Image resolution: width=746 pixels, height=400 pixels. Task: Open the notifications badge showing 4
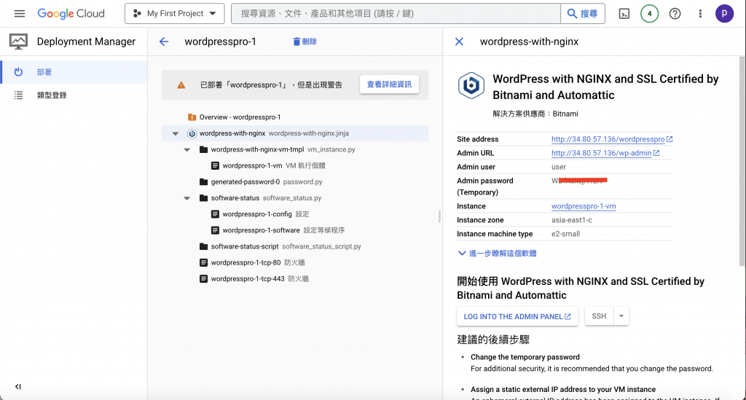649,14
